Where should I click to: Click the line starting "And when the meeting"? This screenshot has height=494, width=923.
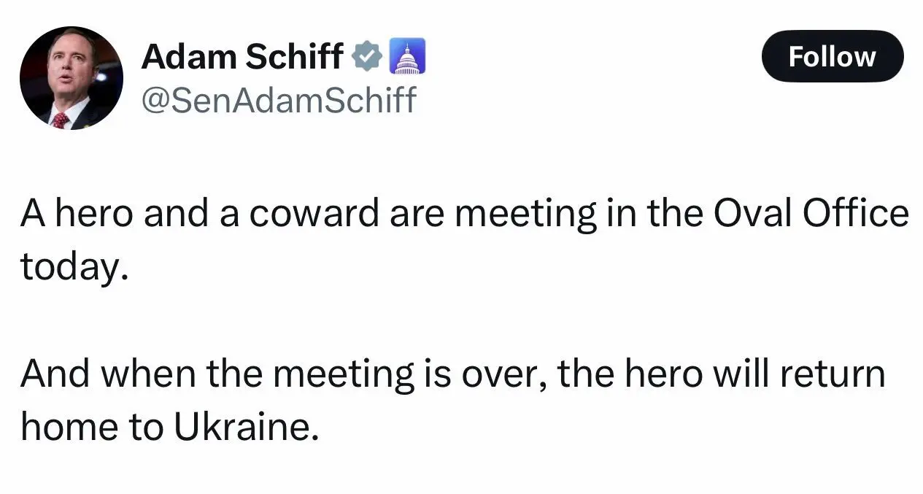[x=452, y=374]
